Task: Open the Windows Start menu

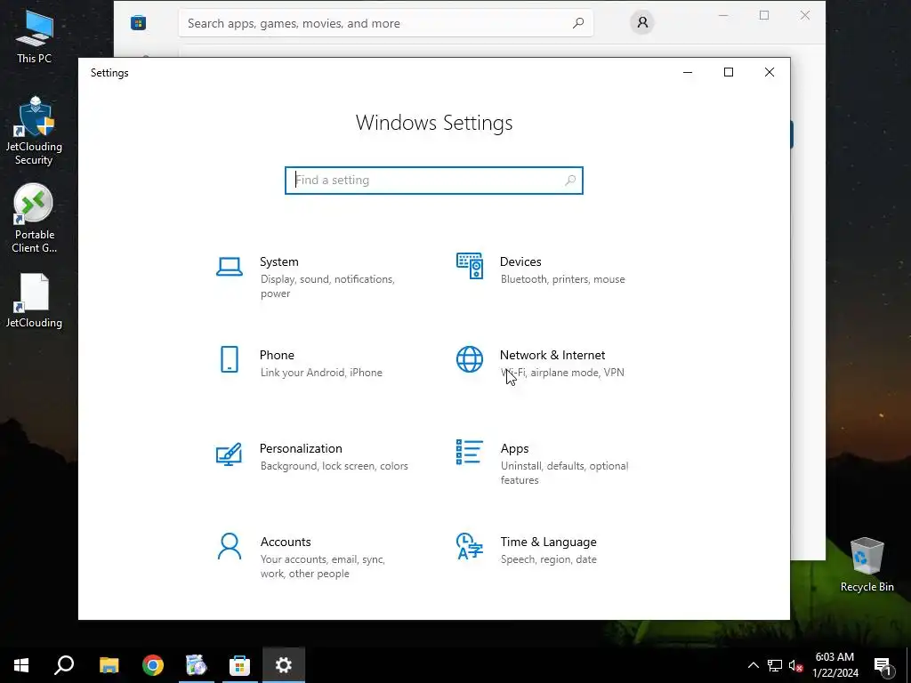Action: point(21,665)
